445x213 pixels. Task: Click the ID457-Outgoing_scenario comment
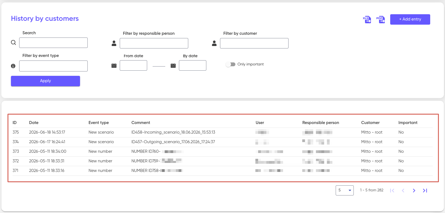[173, 142]
